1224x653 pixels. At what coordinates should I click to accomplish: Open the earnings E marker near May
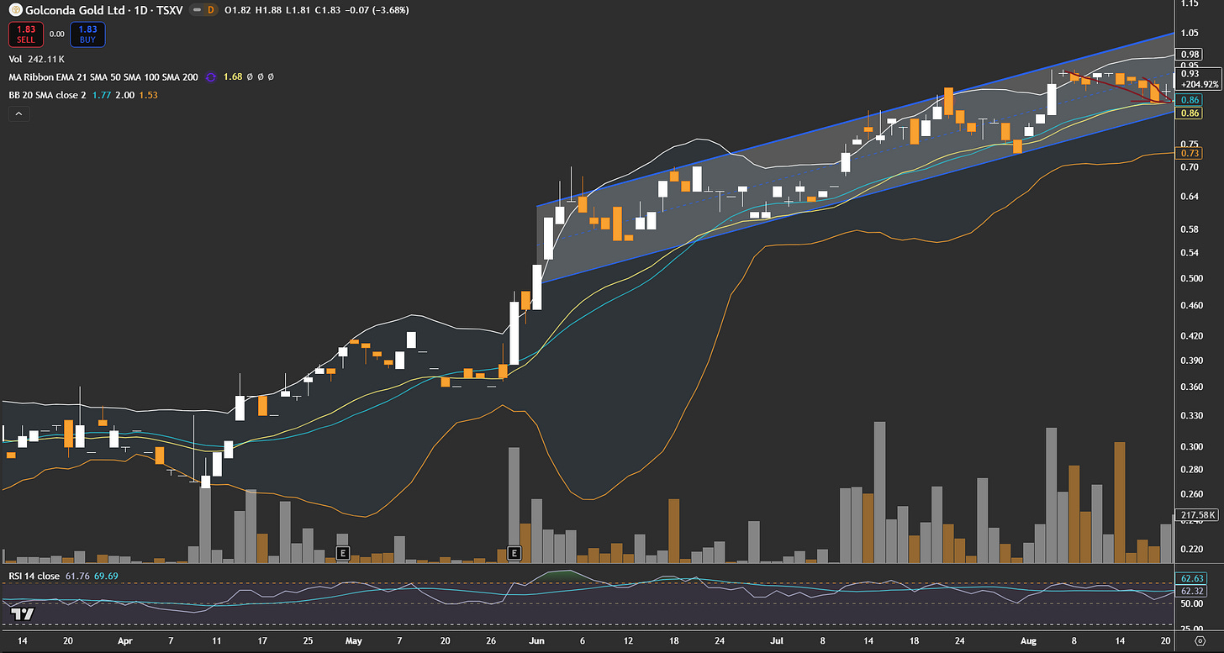pos(342,553)
